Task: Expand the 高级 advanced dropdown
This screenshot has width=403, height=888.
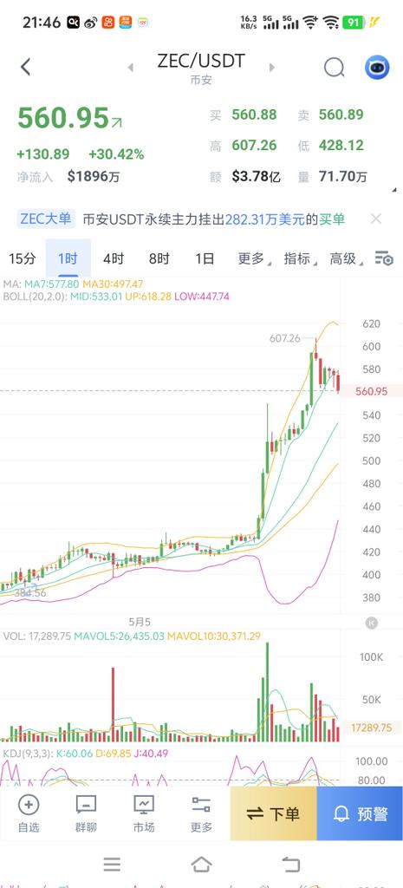Action: (345, 258)
